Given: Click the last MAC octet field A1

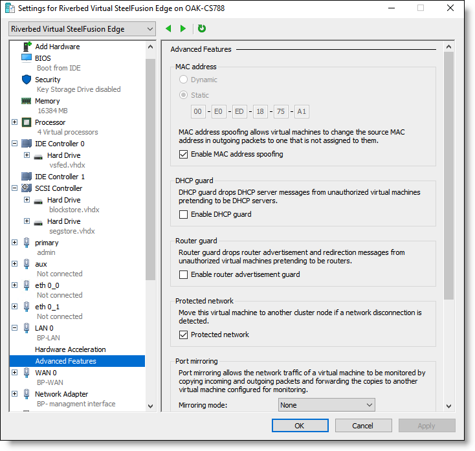Looking at the screenshot, I should (302, 111).
